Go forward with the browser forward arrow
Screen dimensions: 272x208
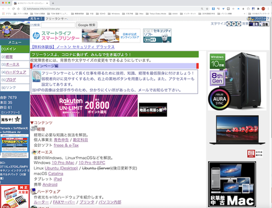point(8,9)
